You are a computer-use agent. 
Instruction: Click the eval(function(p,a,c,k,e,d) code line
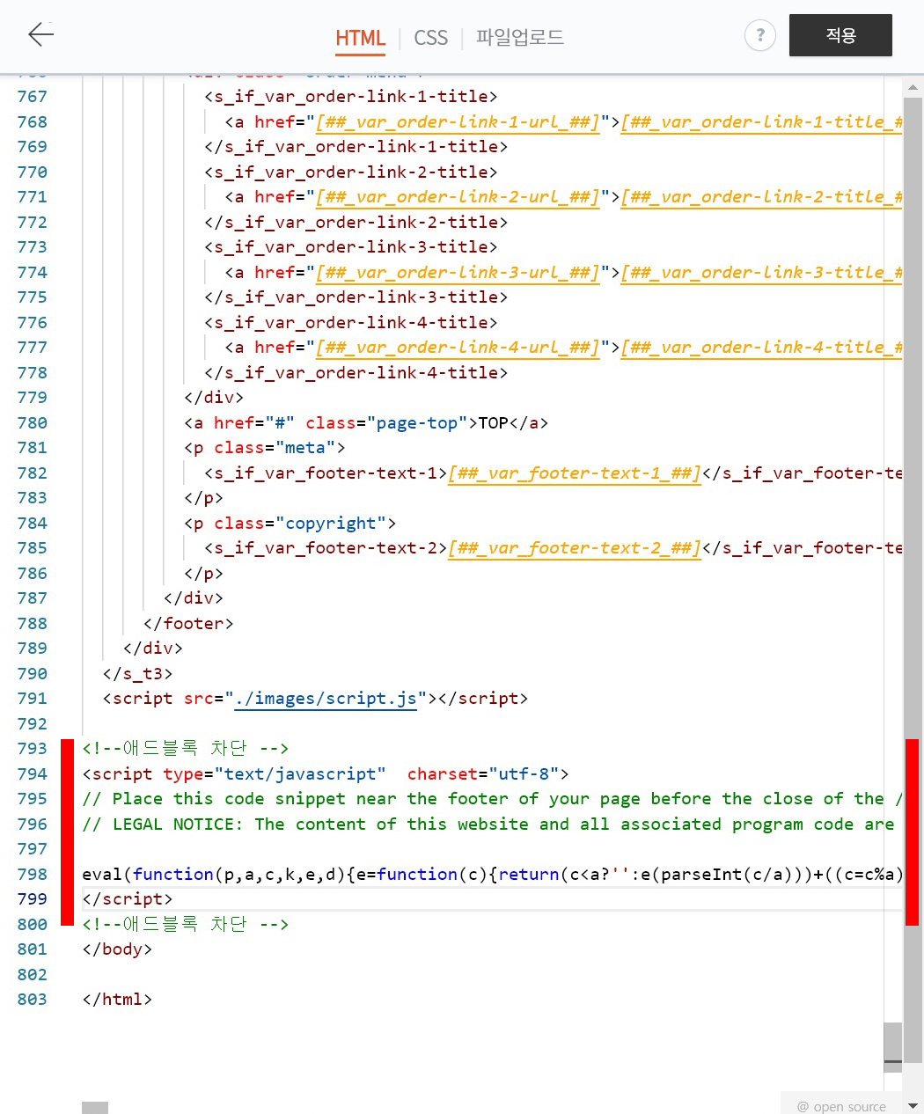(x=492, y=875)
